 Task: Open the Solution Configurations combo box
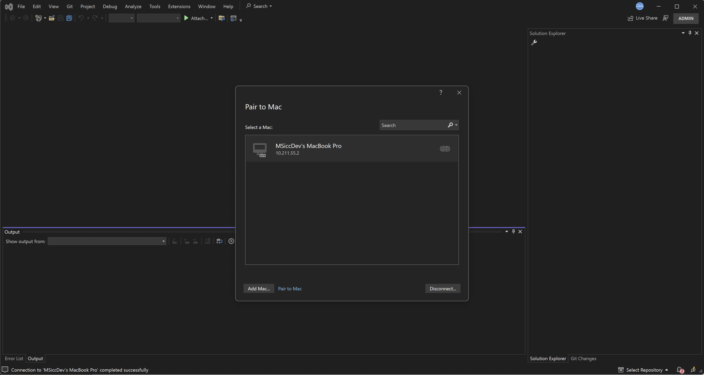(122, 18)
